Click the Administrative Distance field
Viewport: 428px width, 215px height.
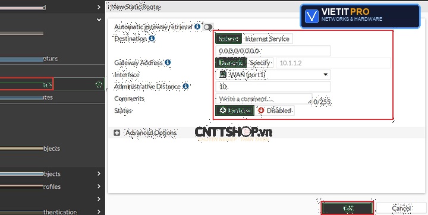click(273, 87)
